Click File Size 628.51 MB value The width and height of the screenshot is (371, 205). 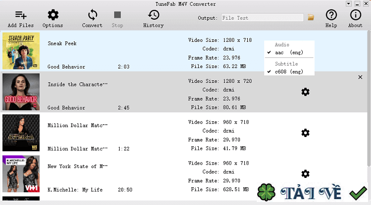(236, 189)
